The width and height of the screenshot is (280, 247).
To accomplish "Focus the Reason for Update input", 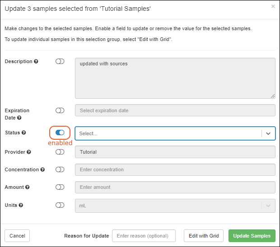I will pyautogui.click(x=144, y=236).
